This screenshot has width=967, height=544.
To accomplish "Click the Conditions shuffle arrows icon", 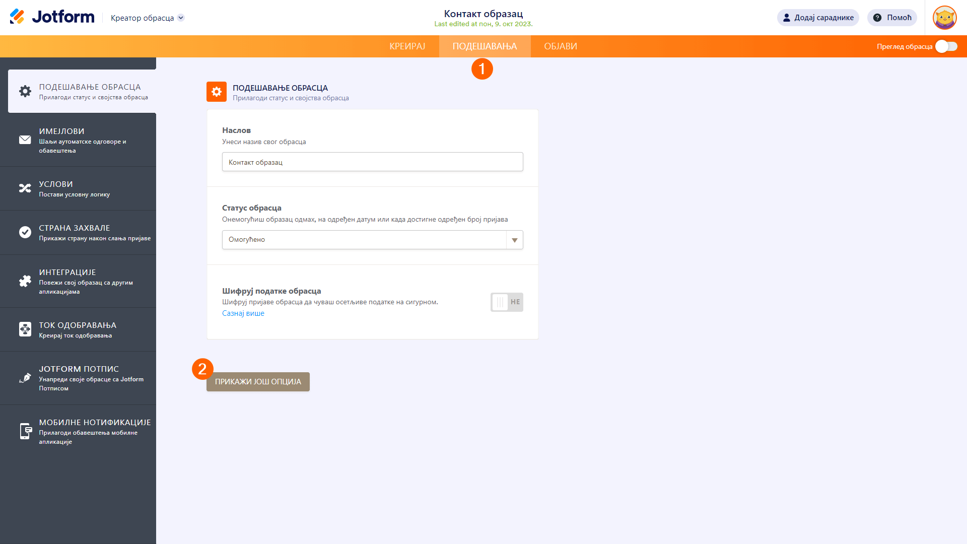I will pos(25,188).
